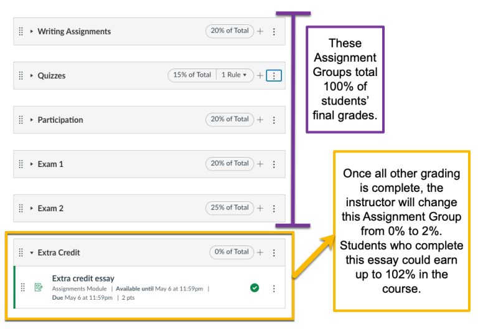Add assignment to Writing Assignments group
This screenshot has width=478, height=329.
(x=260, y=31)
